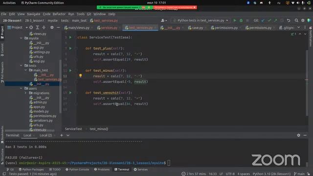
Task: Open Services tool window
Action: click(141, 170)
